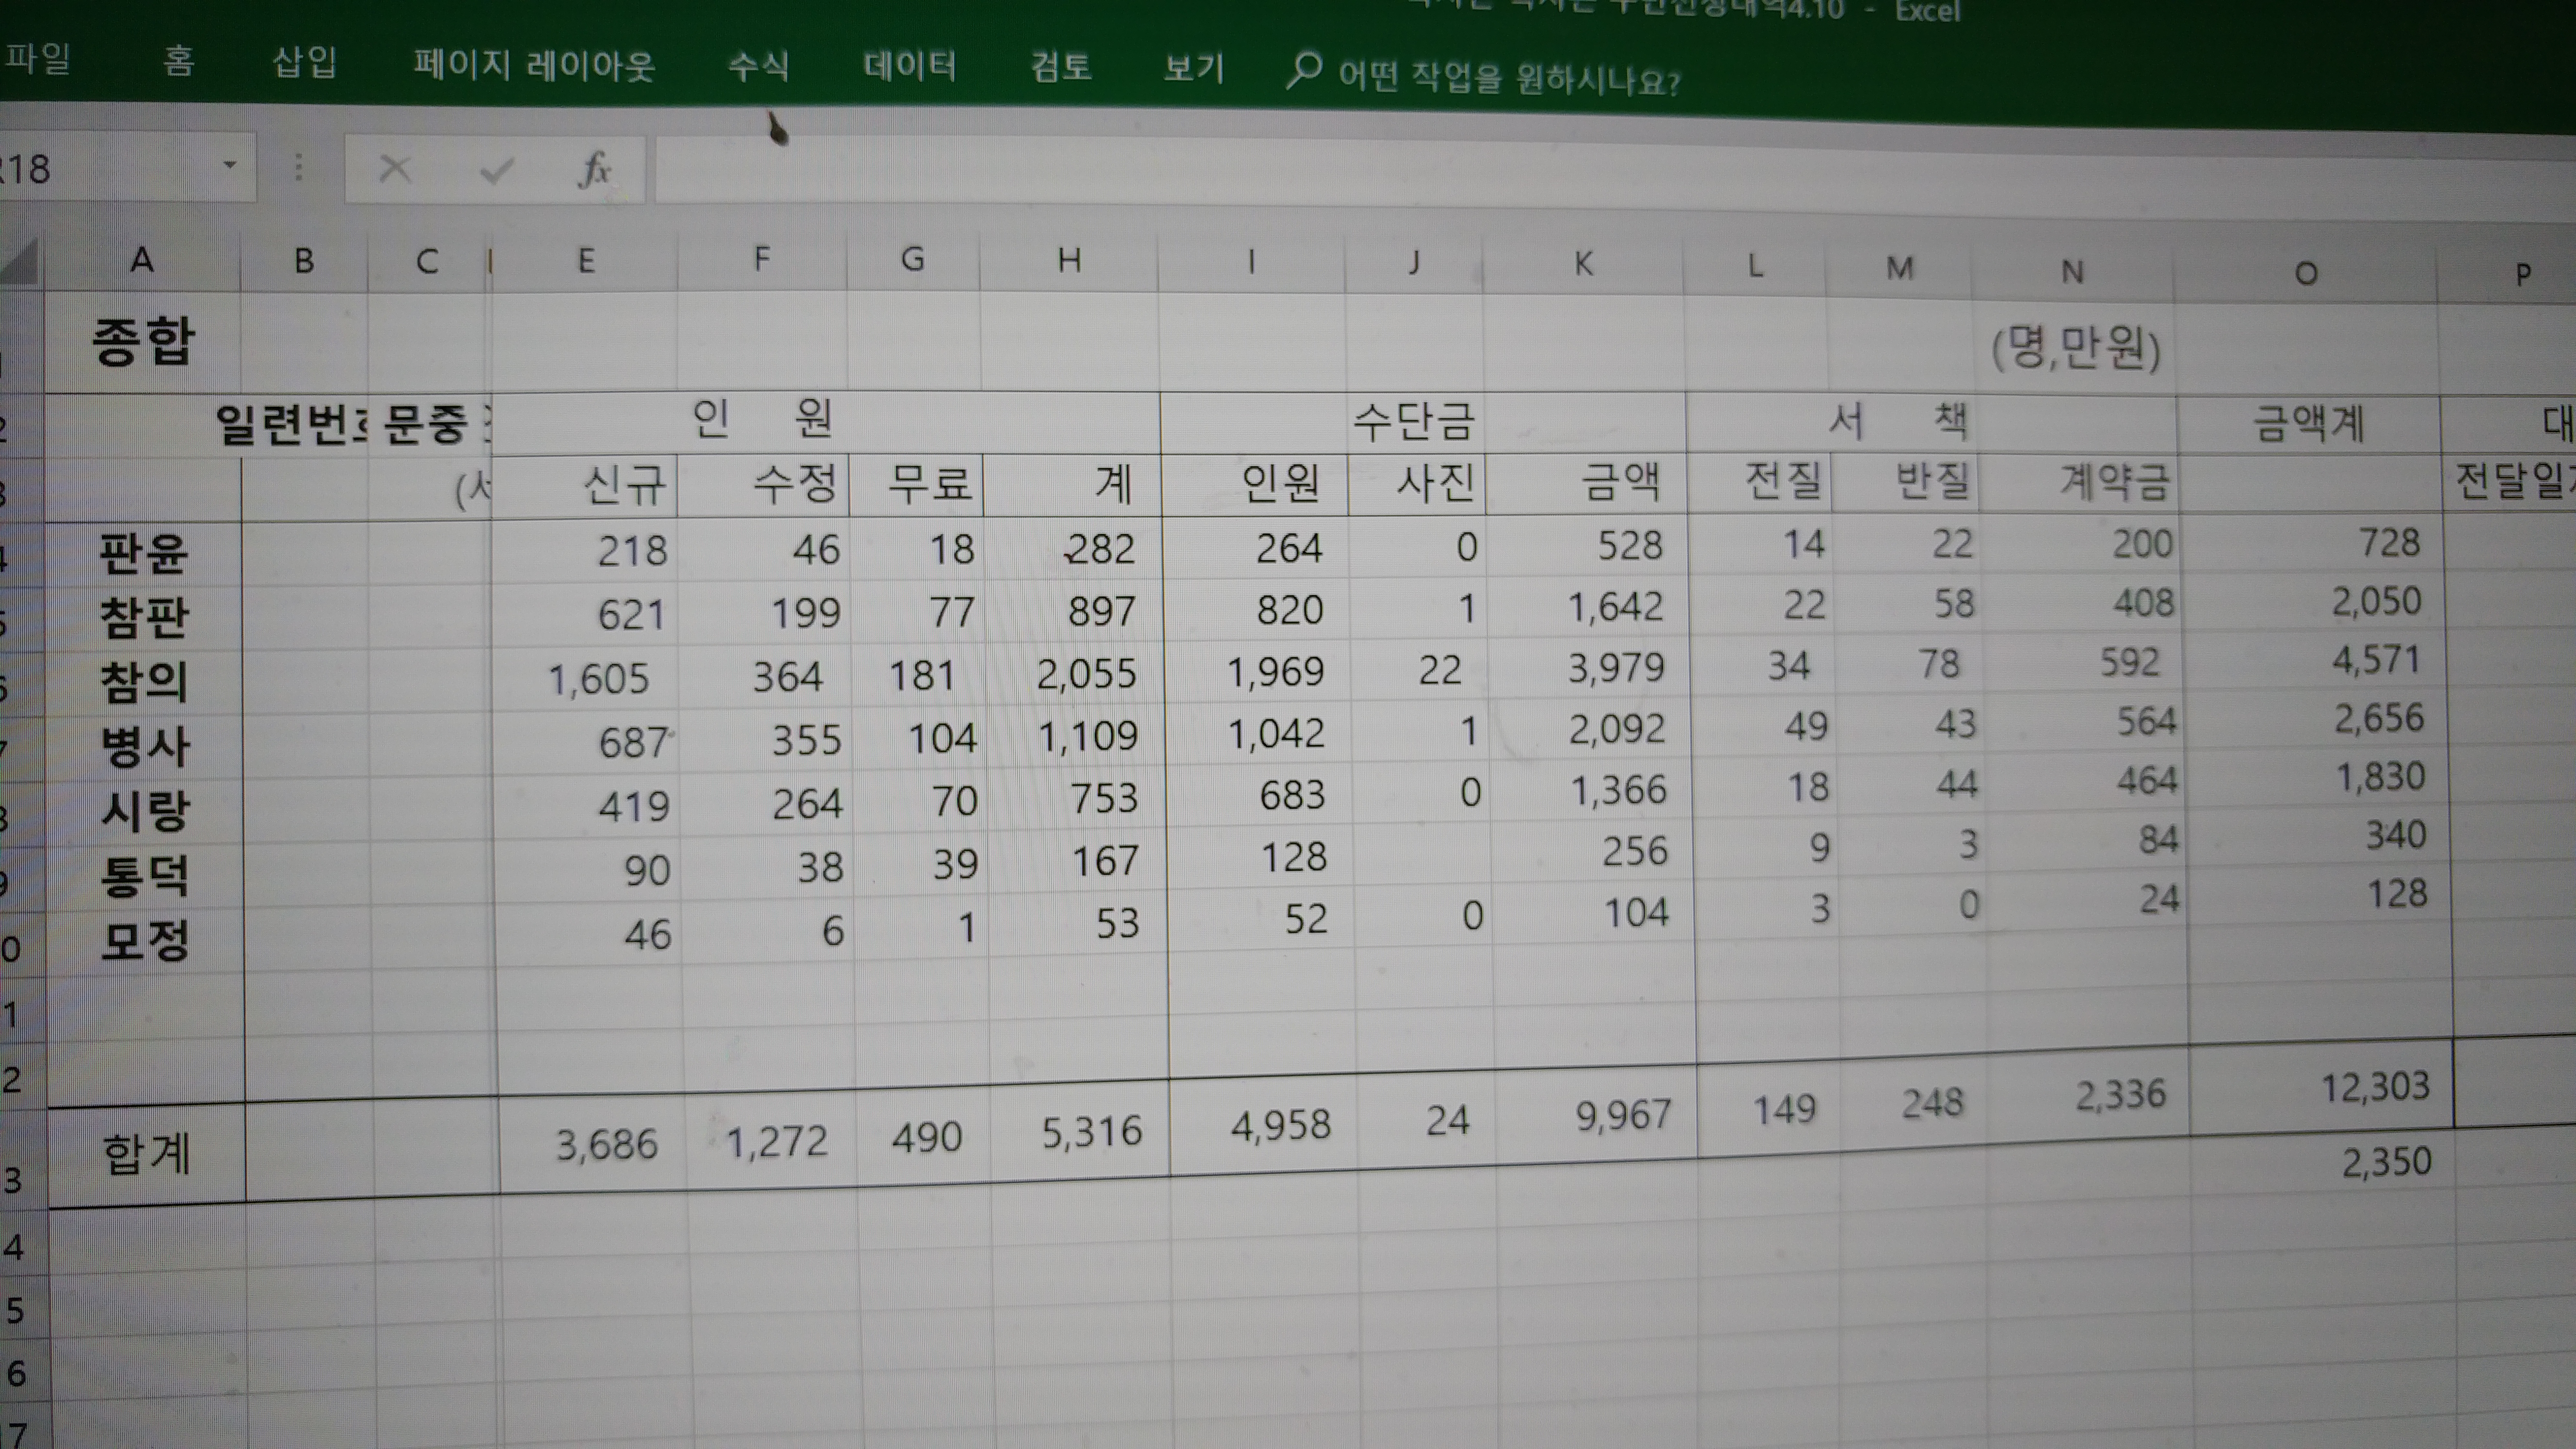The height and width of the screenshot is (1449, 2576).
Task: Open the 삽입 ribbon tab
Action: [x=305, y=63]
